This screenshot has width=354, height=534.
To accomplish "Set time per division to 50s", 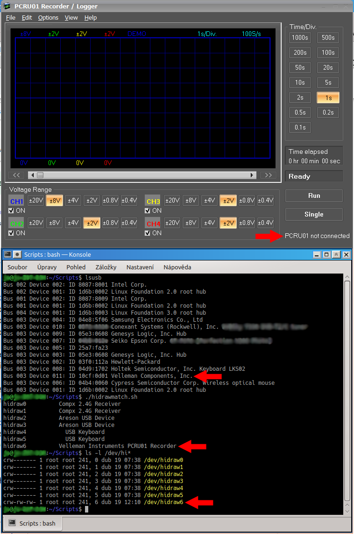I will point(300,67).
